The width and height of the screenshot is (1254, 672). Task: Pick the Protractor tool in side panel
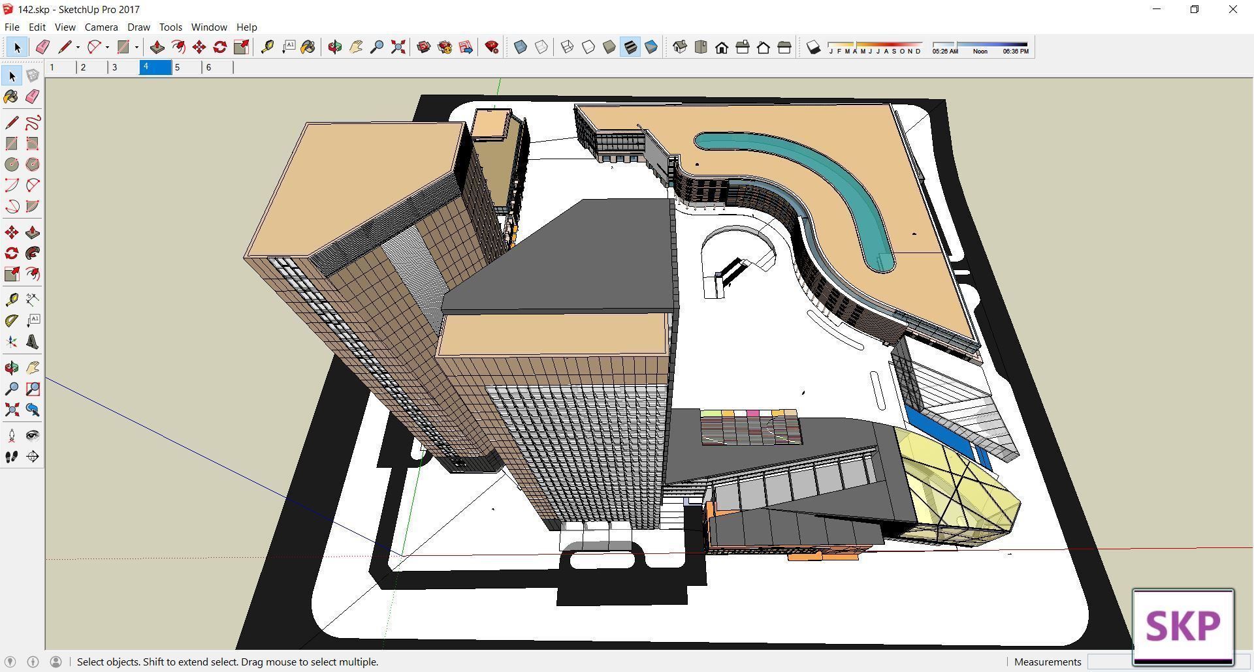click(12, 321)
